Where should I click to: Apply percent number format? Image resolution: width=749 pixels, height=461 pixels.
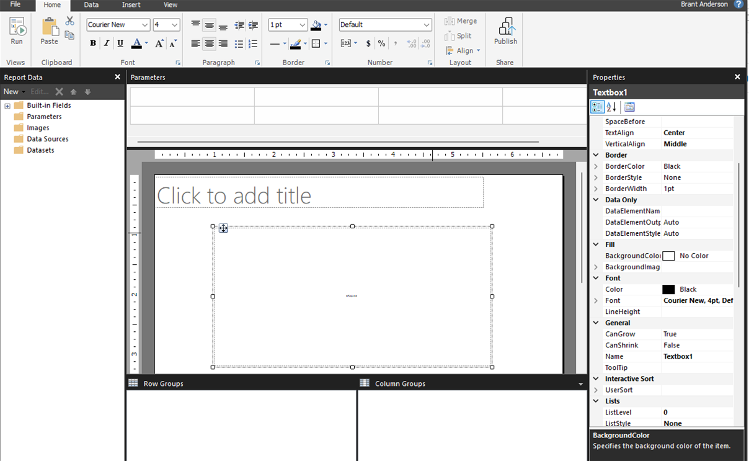point(382,43)
